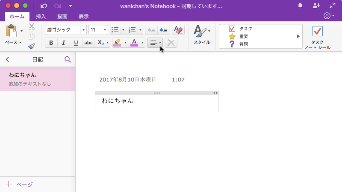
Task: Click the Redo arrow
Action: pos(58,6)
